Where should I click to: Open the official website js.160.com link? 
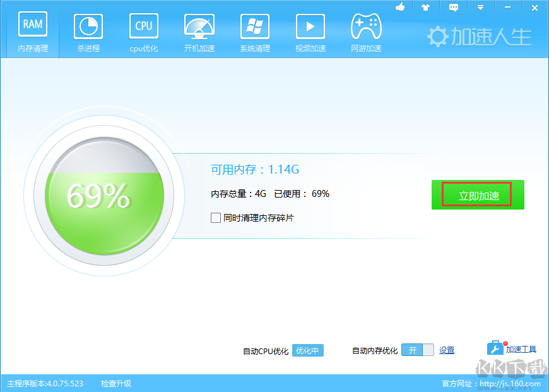(509, 383)
